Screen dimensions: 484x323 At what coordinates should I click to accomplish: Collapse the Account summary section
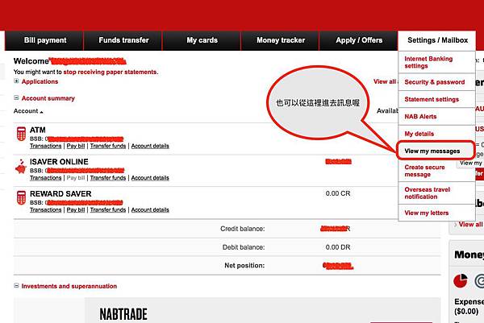pos(16,97)
